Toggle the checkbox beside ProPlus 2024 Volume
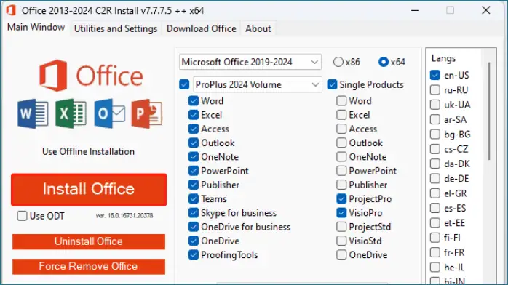 (184, 85)
